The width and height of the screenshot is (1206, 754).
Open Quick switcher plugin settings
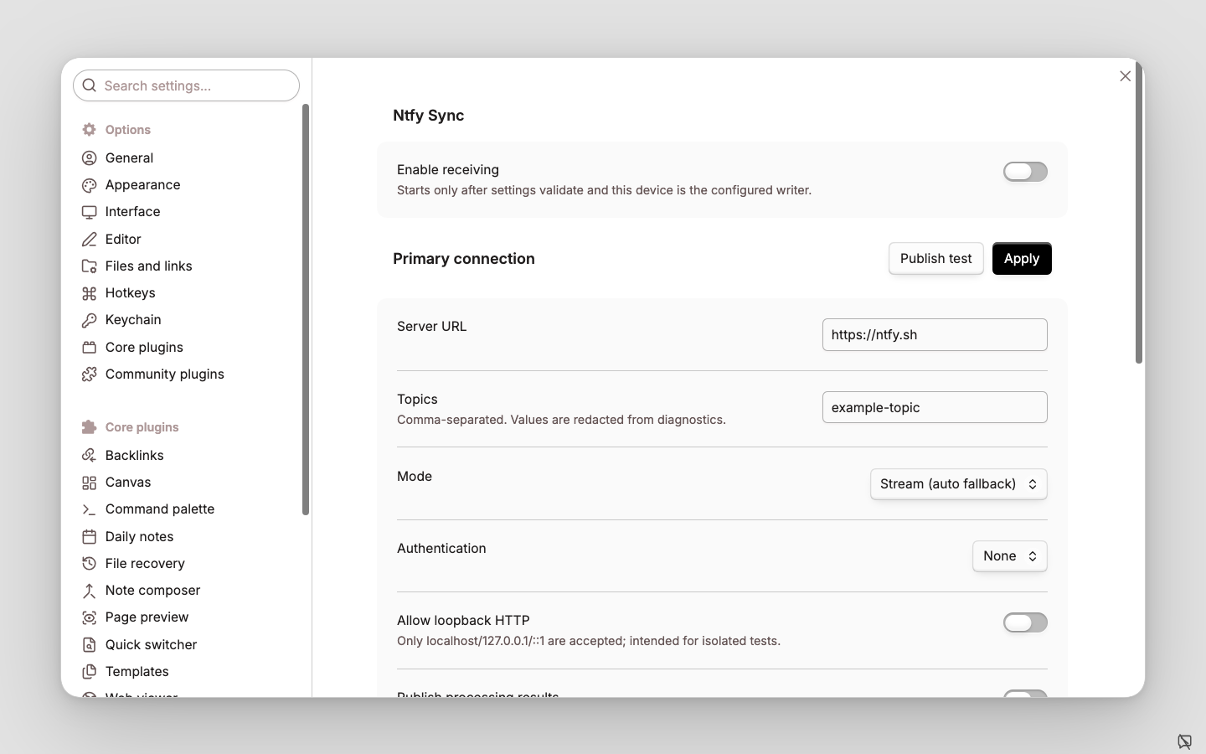click(x=186, y=645)
